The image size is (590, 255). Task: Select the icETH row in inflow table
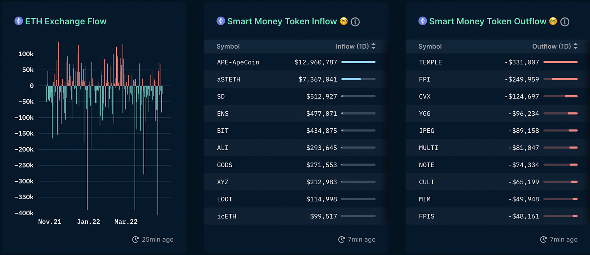[x=296, y=216]
